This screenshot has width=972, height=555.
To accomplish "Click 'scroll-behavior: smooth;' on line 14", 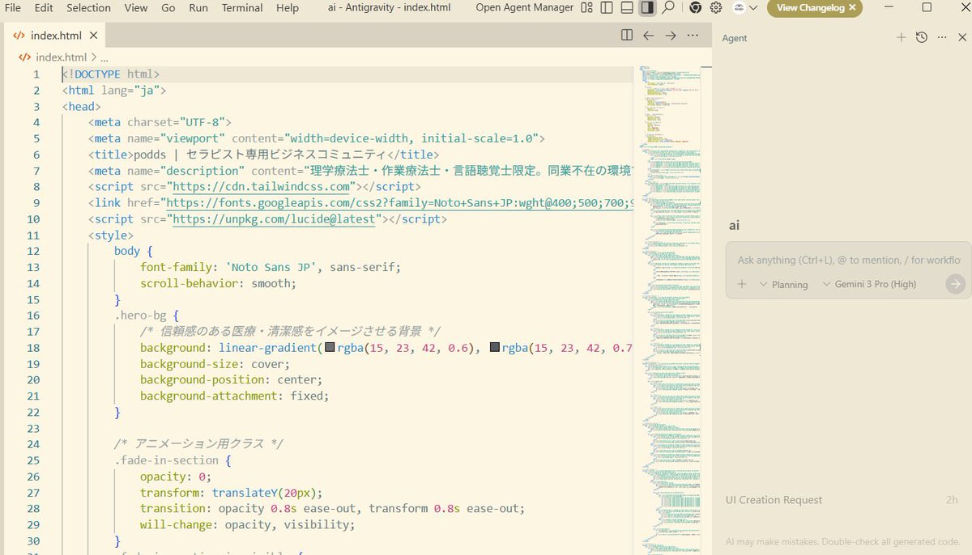I will click(219, 283).
